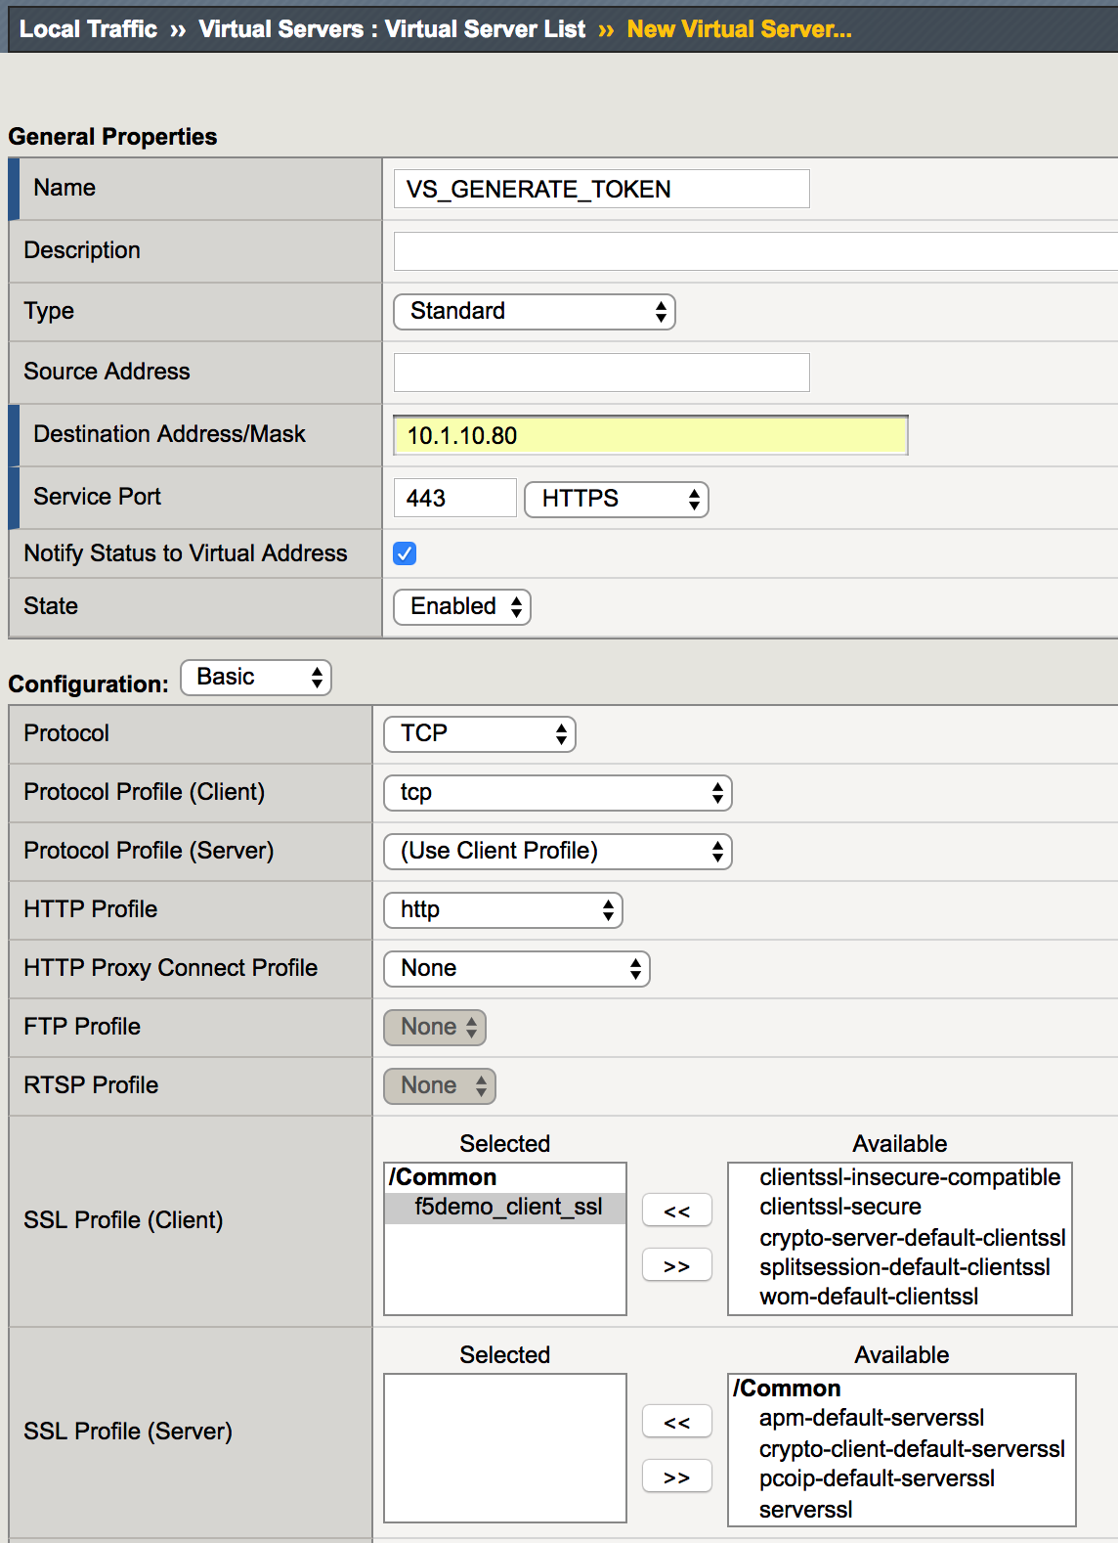This screenshot has height=1543, width=1118.
Task: Click the empty SSL Server Selected listbox
Action: [x=505, y=1448]
